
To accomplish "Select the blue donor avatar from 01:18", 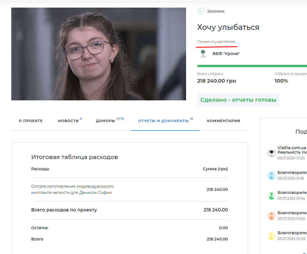I will [271, 175].
